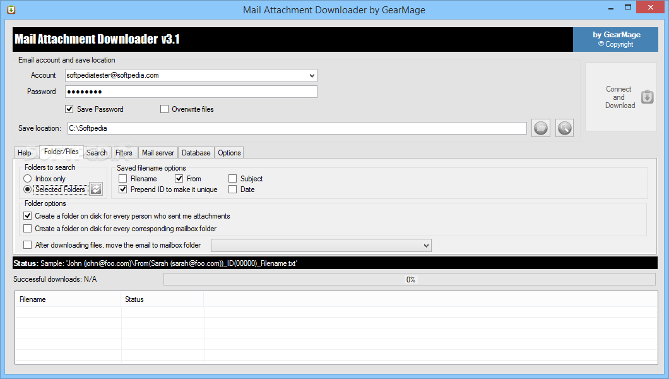This screenshot has height=379, width=669.
Task: Enable the Subject filename option
Action: click(232, 178)
